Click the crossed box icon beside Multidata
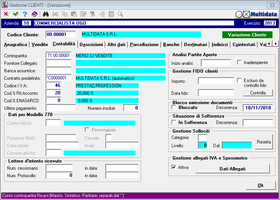 tap(246, 14)
